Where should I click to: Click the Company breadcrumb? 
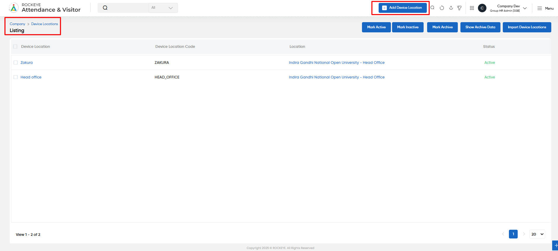[x=18, y=24]
